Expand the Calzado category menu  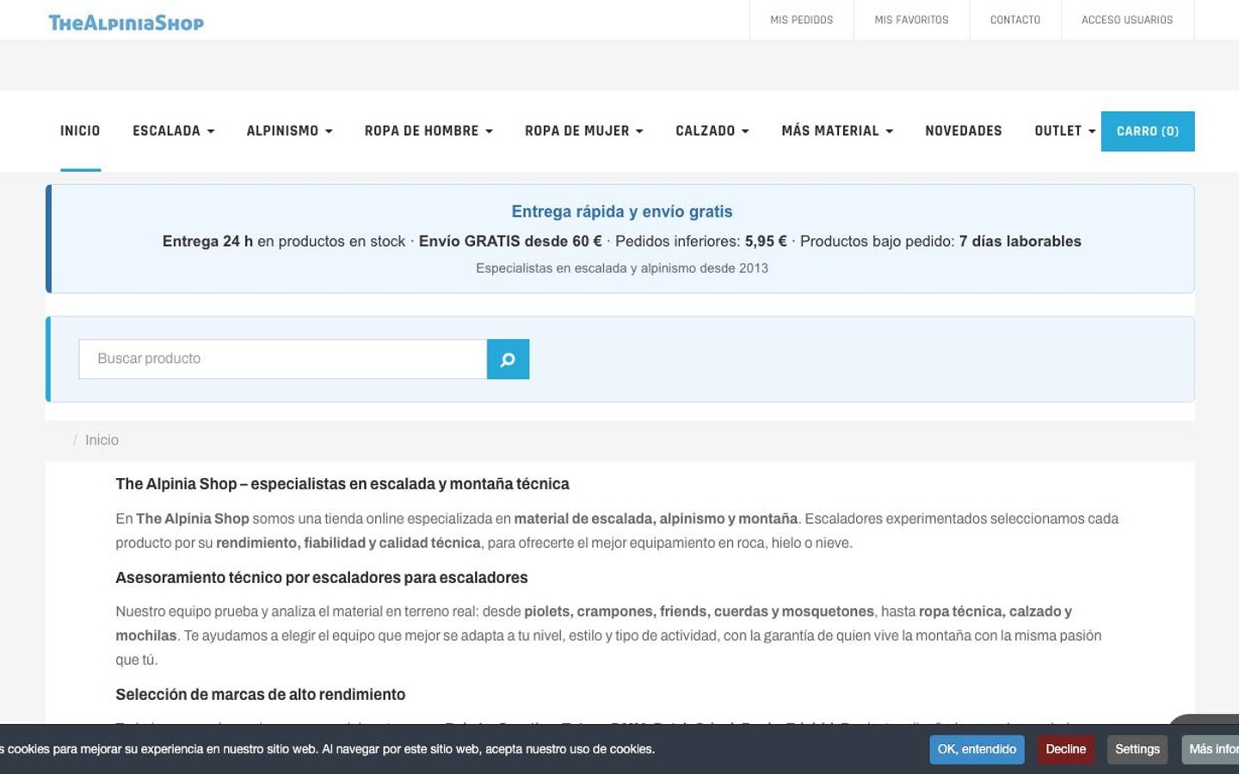(x=712, y=131)
